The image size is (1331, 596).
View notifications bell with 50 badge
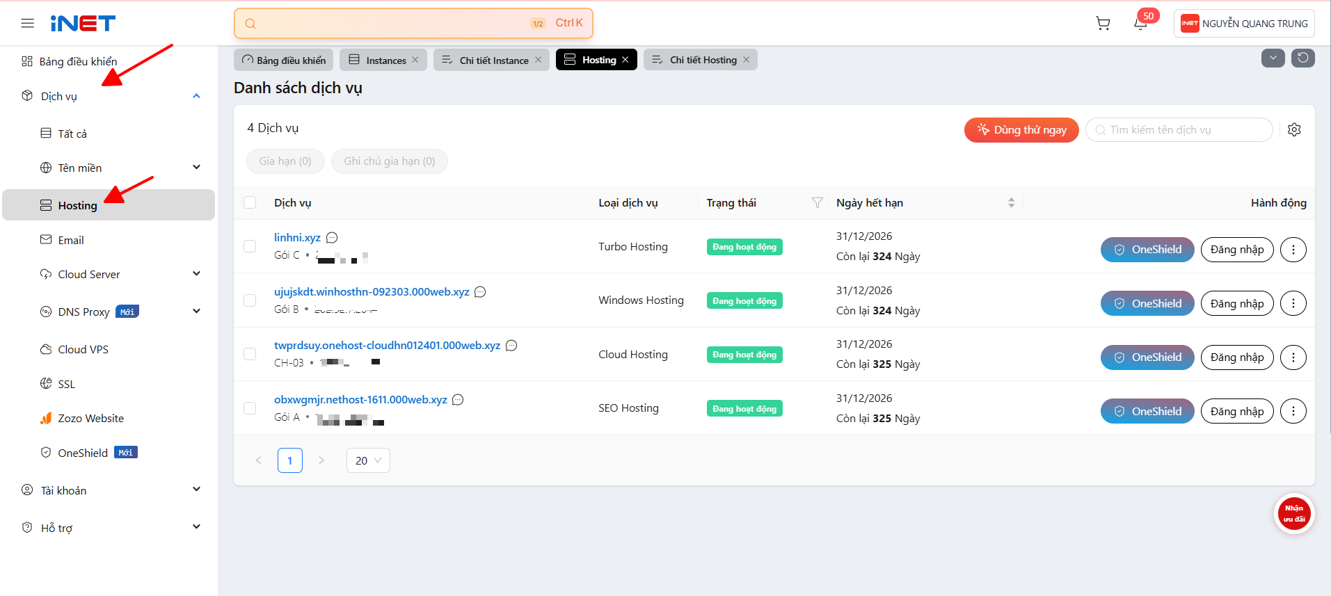point(1141,24)
